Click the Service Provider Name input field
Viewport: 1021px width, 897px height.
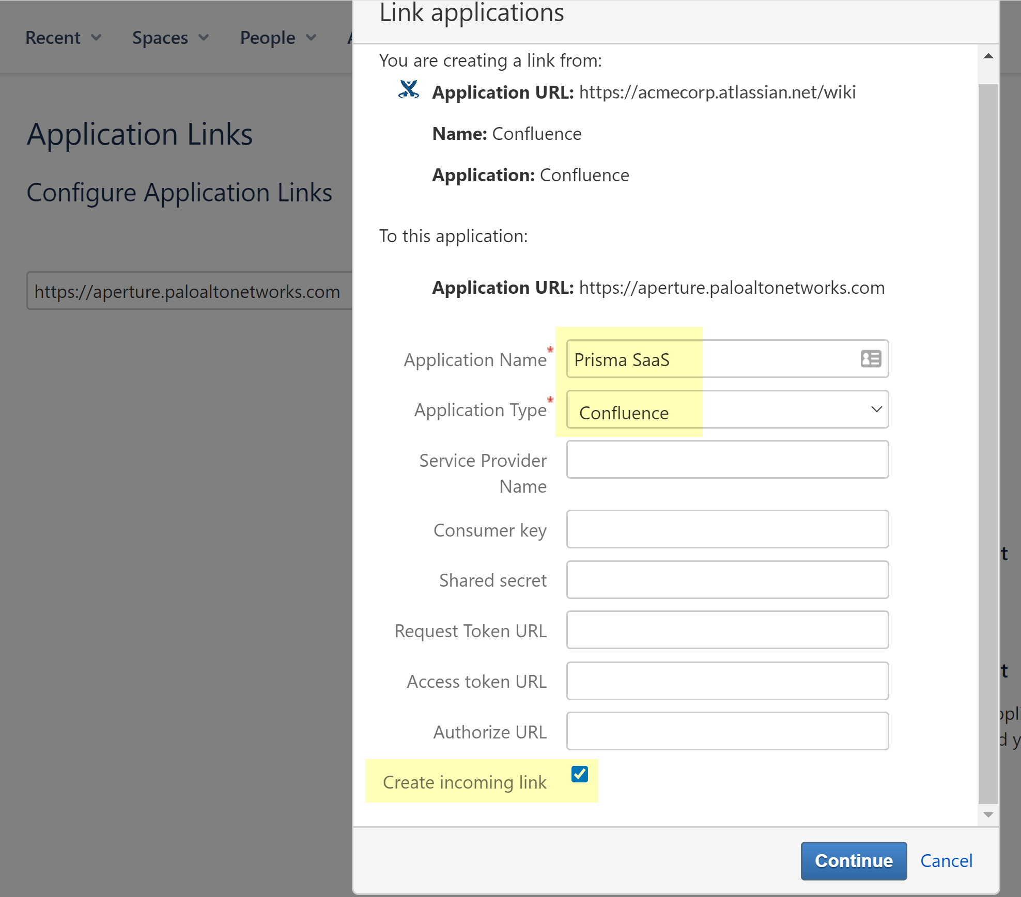coord(726,459)
